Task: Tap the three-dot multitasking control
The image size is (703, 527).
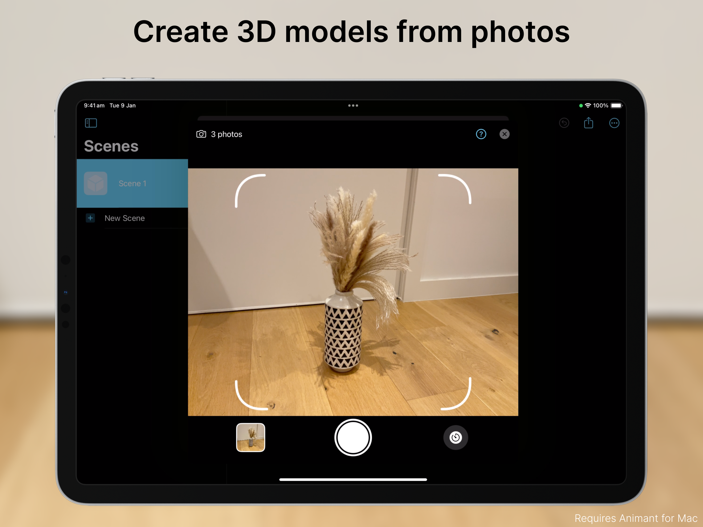Action: pyautogui.click(x=353, y=106)
